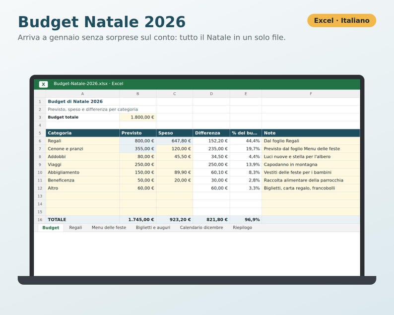Click the Excel · Italiano badge
Viewport: 394px width, 315px height.
pos(342,20)
